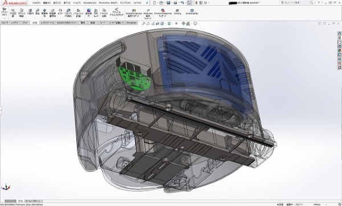Click the SOLIDWORKS logo button
This screenshot has height=206, width=342.
[15, 3]
